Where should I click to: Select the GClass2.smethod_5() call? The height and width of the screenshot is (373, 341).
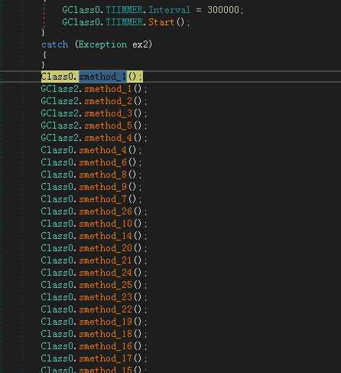pyautogui.click(x=94, y=126)
